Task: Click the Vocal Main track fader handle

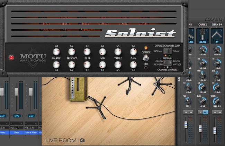Action: pos(31,92)
